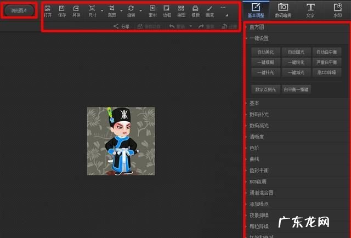Expand the 色彩平衡 (Color Balance) section
The width and height of the screenshot is (351, 238).
tap(258, 171)
